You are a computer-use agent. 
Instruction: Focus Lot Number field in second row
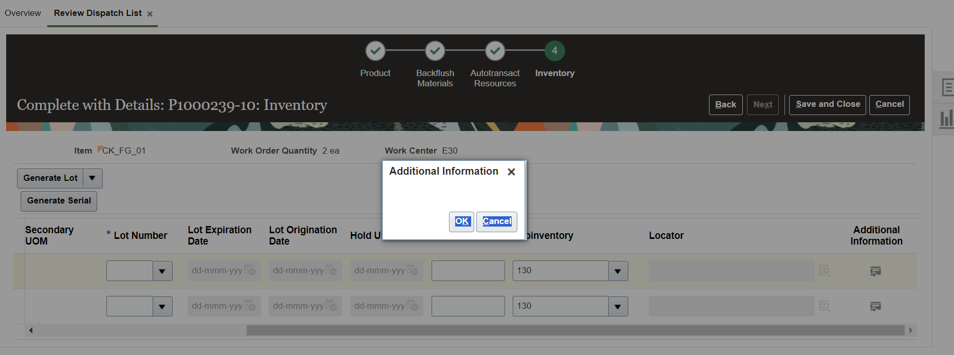(x=129, y=306)
